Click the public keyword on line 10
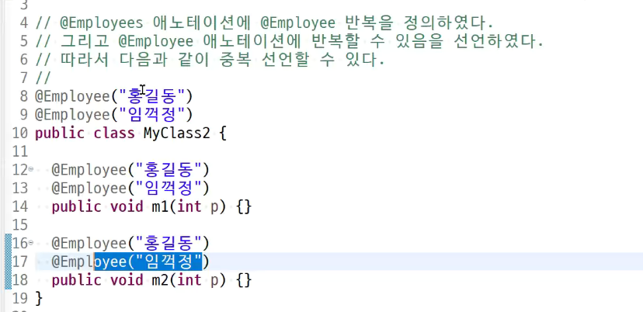 pyautogui.click(x=60, y=133)
